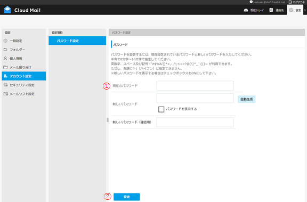307x202 pixels.
Task: Click the folder icon next to メール振り分け
Action: [5, 67]
